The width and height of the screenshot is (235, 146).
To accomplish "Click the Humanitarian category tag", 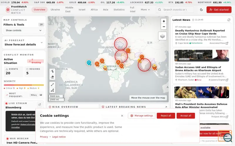I will click(196, 43).
